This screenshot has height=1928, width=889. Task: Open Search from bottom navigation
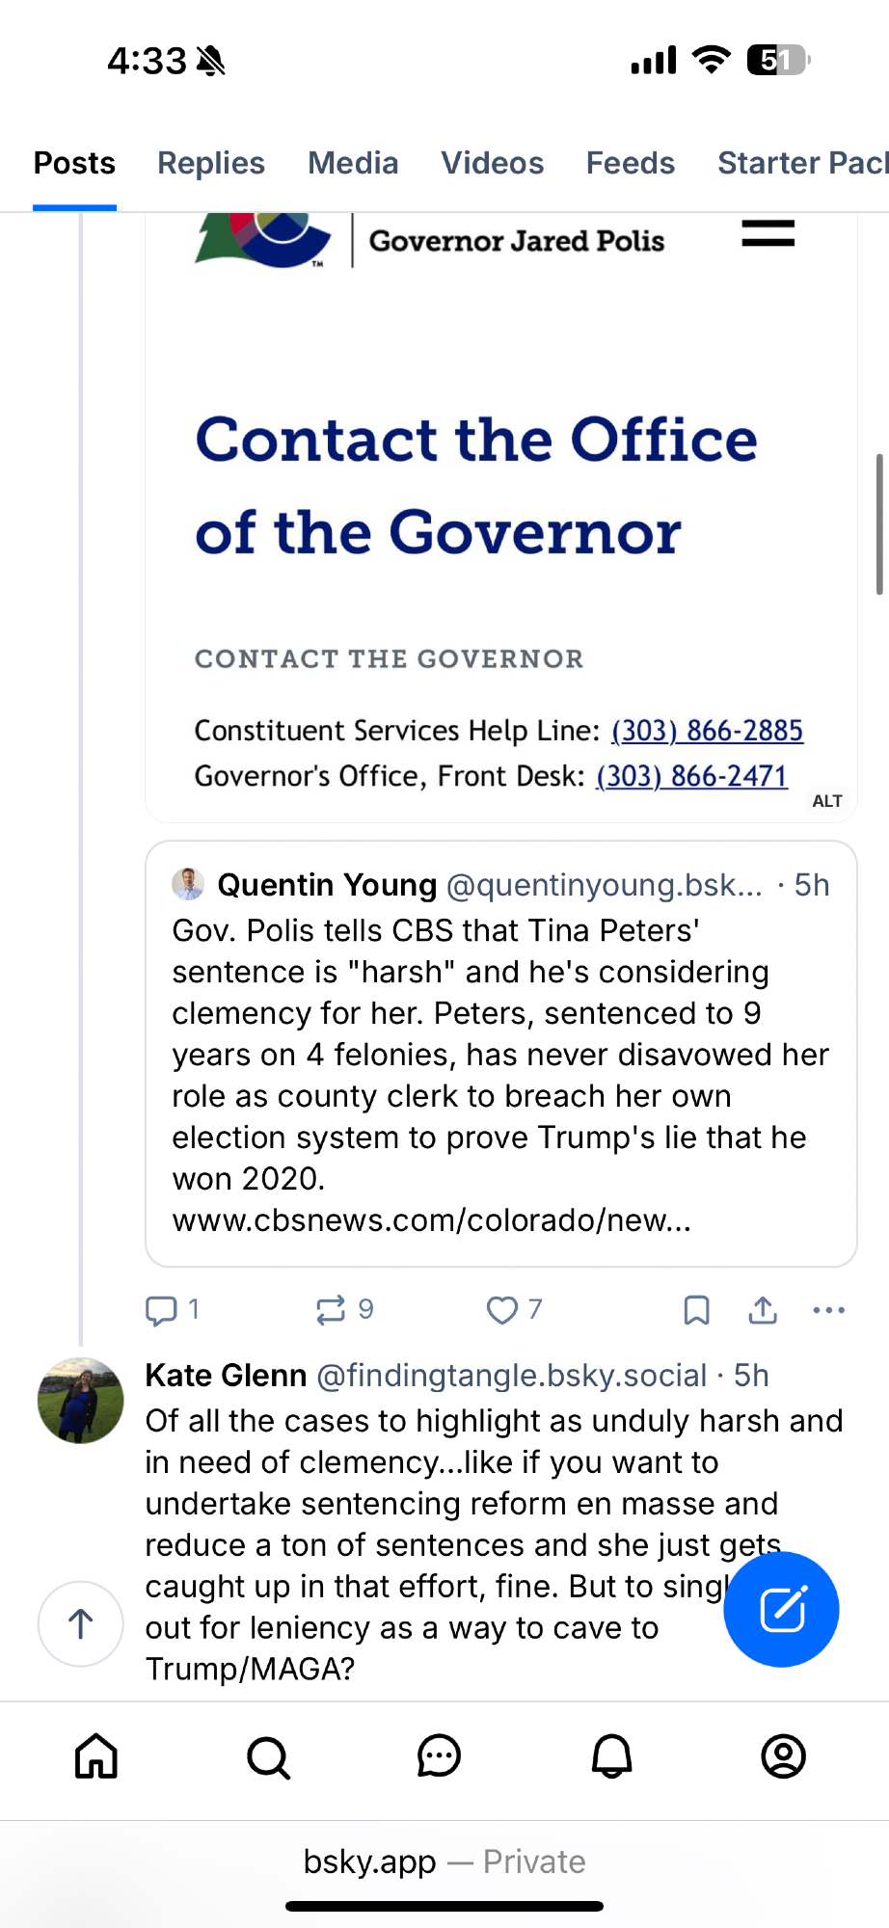coord(268,1756)
